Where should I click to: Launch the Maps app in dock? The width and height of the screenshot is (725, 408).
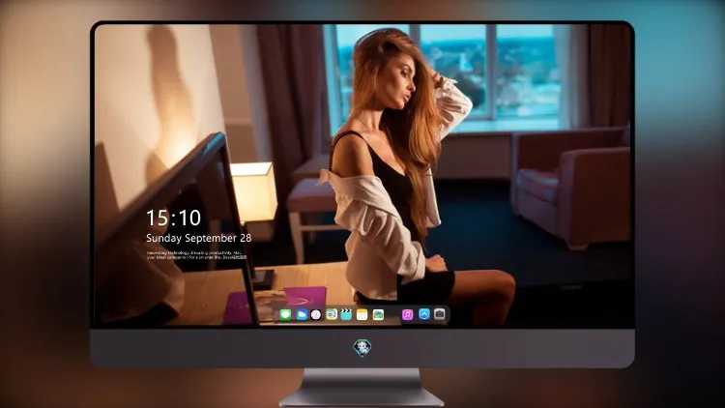(331, 315)
